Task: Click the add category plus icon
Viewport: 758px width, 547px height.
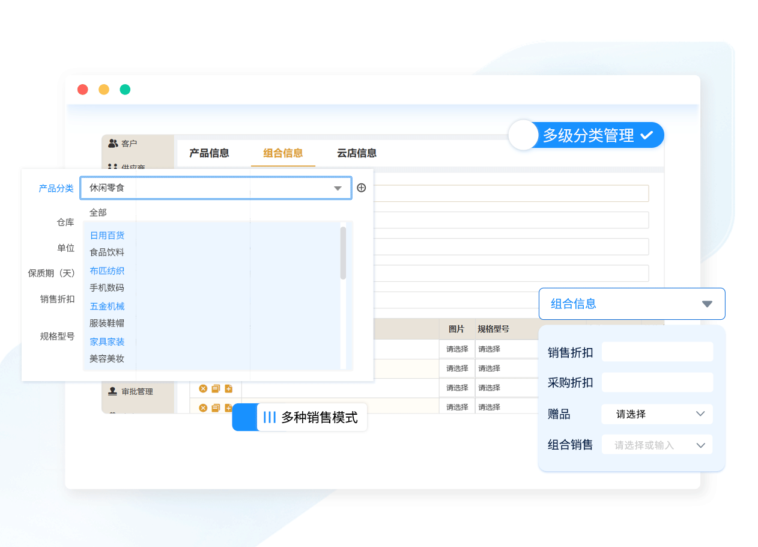Action: click(x=361, y=188)
